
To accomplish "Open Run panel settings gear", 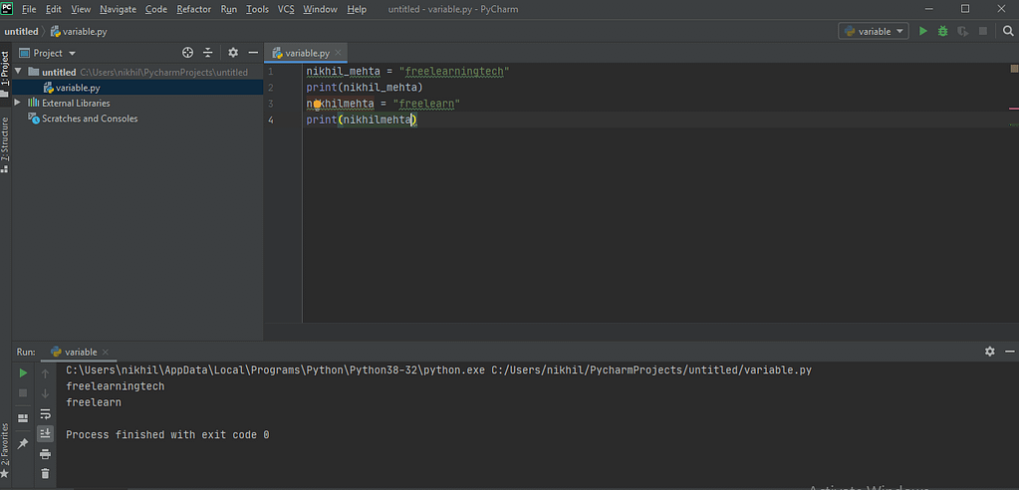I will tap(990, 351).
